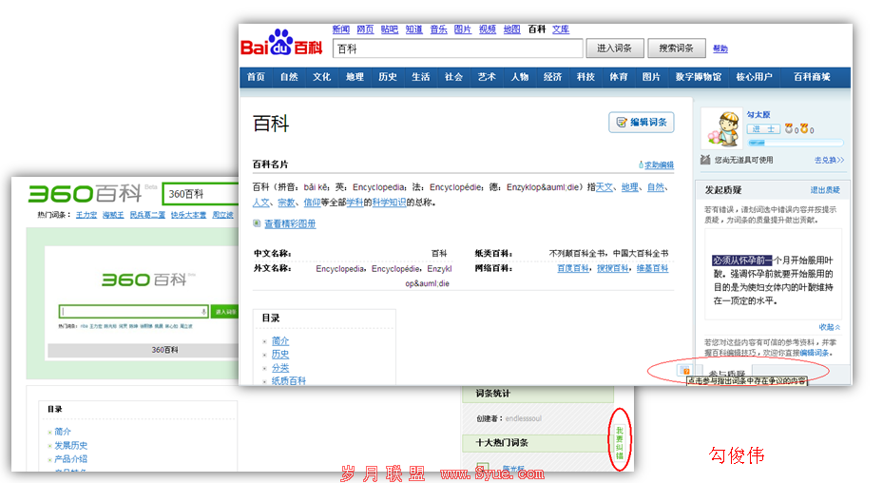Open 音乐 in the Baidu top links
The width and height of the screenshot is (883, 483).
(x=438, y=29)
